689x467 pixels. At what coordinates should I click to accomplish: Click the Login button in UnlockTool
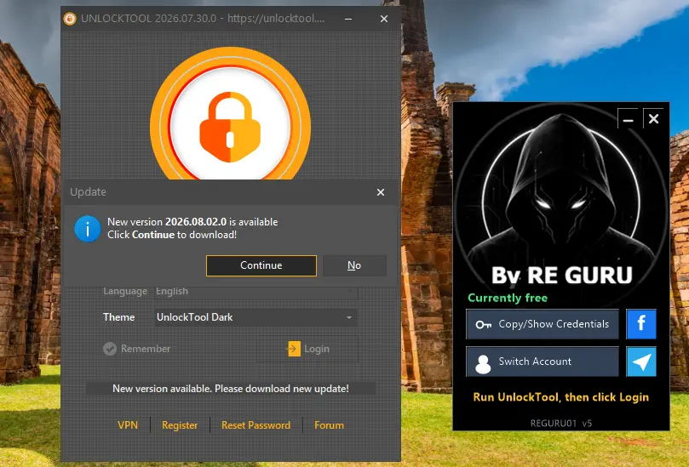[307, 349]
